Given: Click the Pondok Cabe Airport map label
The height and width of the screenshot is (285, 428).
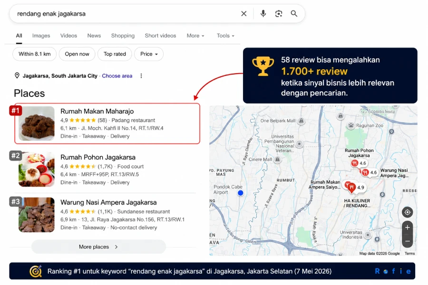Looking at the screenshot, I should point(228,190).
